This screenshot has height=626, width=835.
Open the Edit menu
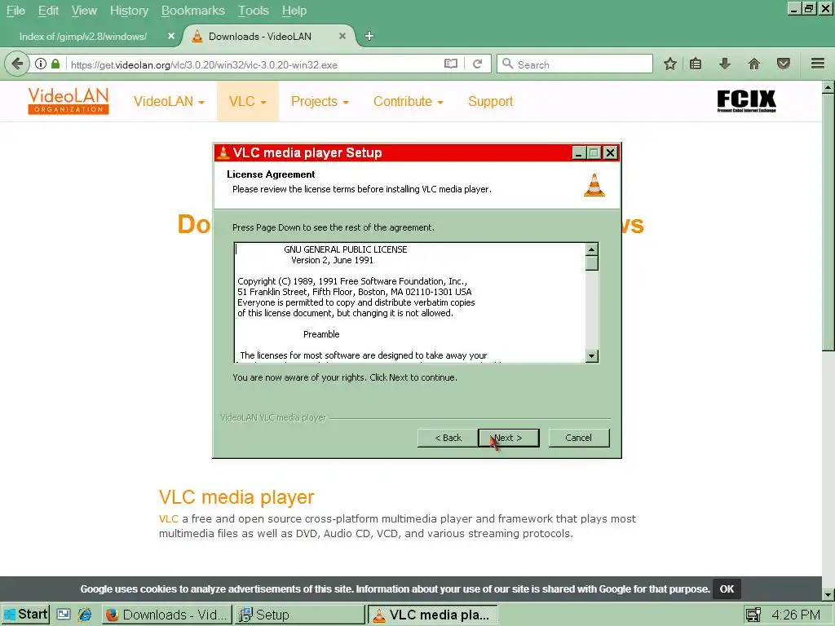pos(48,11)
